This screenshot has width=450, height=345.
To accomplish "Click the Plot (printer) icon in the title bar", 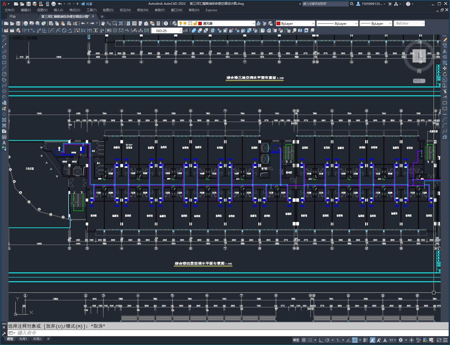I will 54,4.
